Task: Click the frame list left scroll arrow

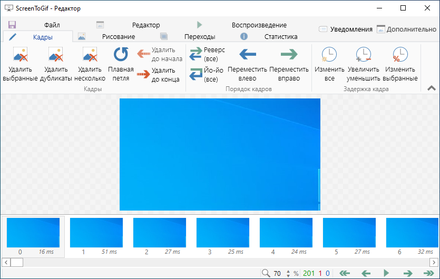Action: [6, 263]
